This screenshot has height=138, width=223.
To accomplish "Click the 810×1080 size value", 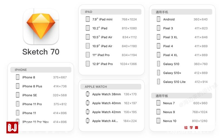I will [x=129, y=28].
